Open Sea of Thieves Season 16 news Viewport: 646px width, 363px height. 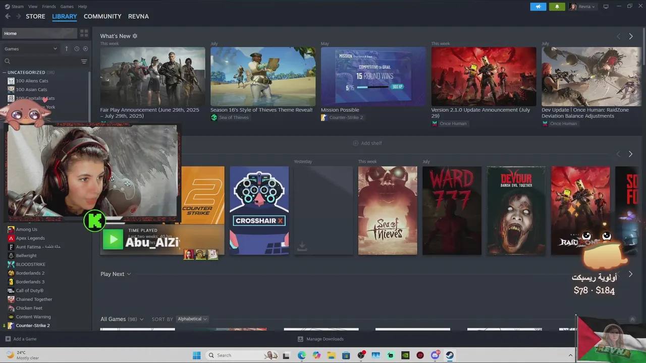click(263, 77)
